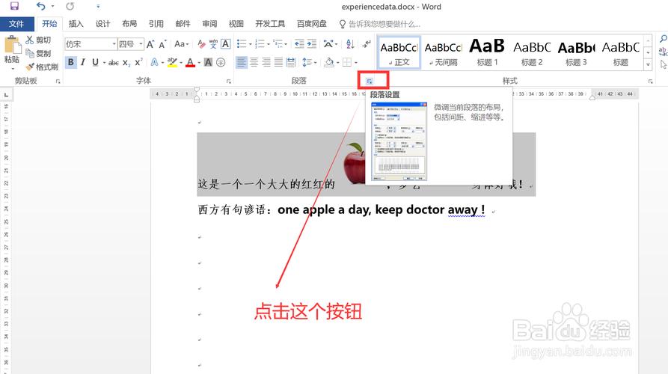Apply the 无间隔 (No Spacing) style
This screenshot has width=668, height=374.
point(444,52)
